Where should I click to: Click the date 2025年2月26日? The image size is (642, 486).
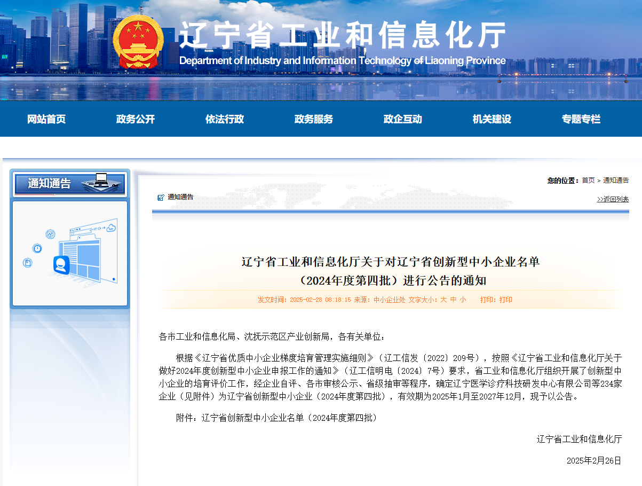pos(594,460)
